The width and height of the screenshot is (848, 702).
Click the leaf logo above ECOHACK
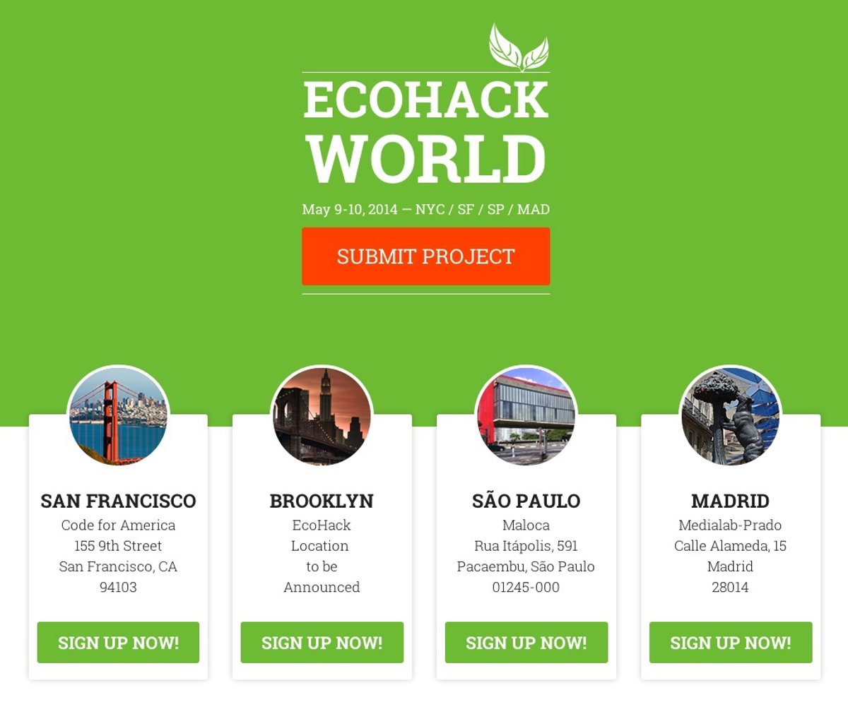point(519,47)
